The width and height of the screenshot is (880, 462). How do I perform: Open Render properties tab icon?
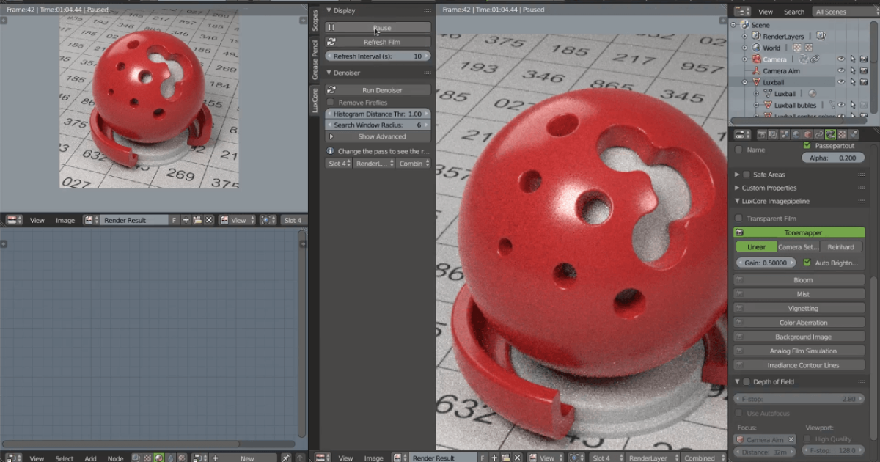[760, 134]
